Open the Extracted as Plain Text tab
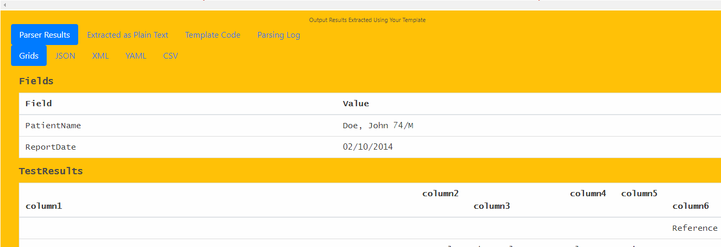Image resolution: width=721 pixels, height=247 pixels. [128, 35]
